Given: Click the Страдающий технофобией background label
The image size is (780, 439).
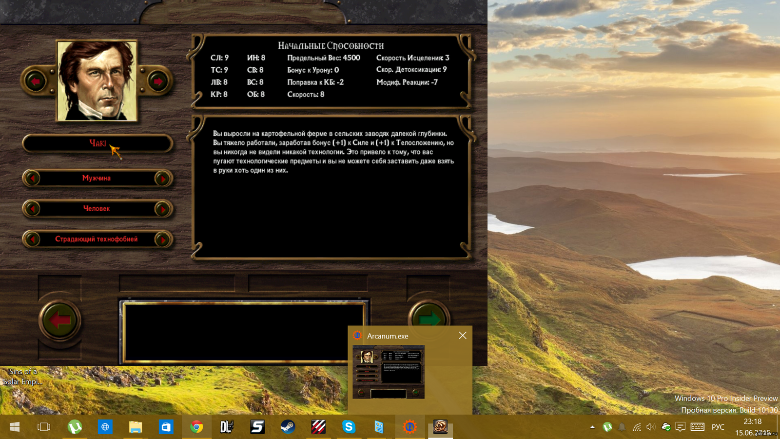Looking at the screenshot, I should [x=97, y=239].
